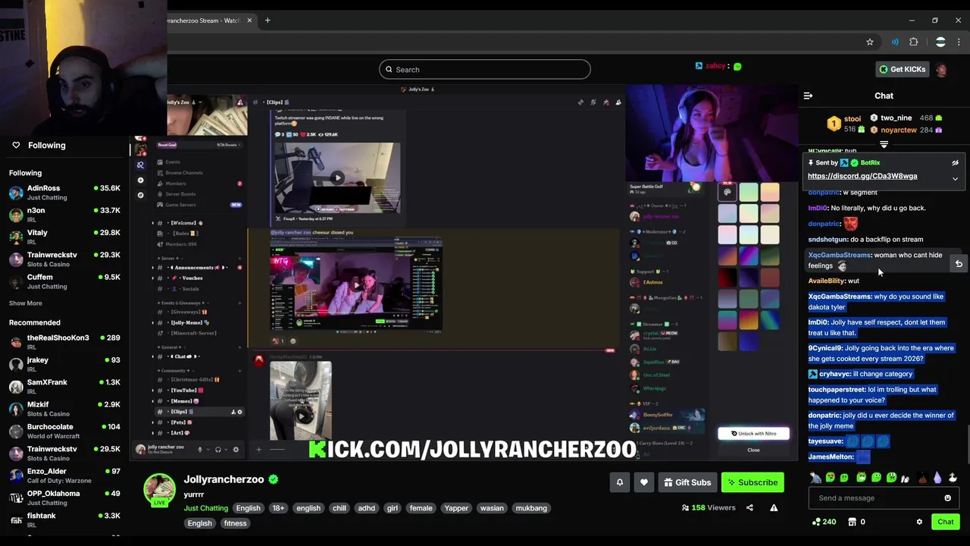Click the 18+ tag
The image size is (970, 546).
click(278, 508)
